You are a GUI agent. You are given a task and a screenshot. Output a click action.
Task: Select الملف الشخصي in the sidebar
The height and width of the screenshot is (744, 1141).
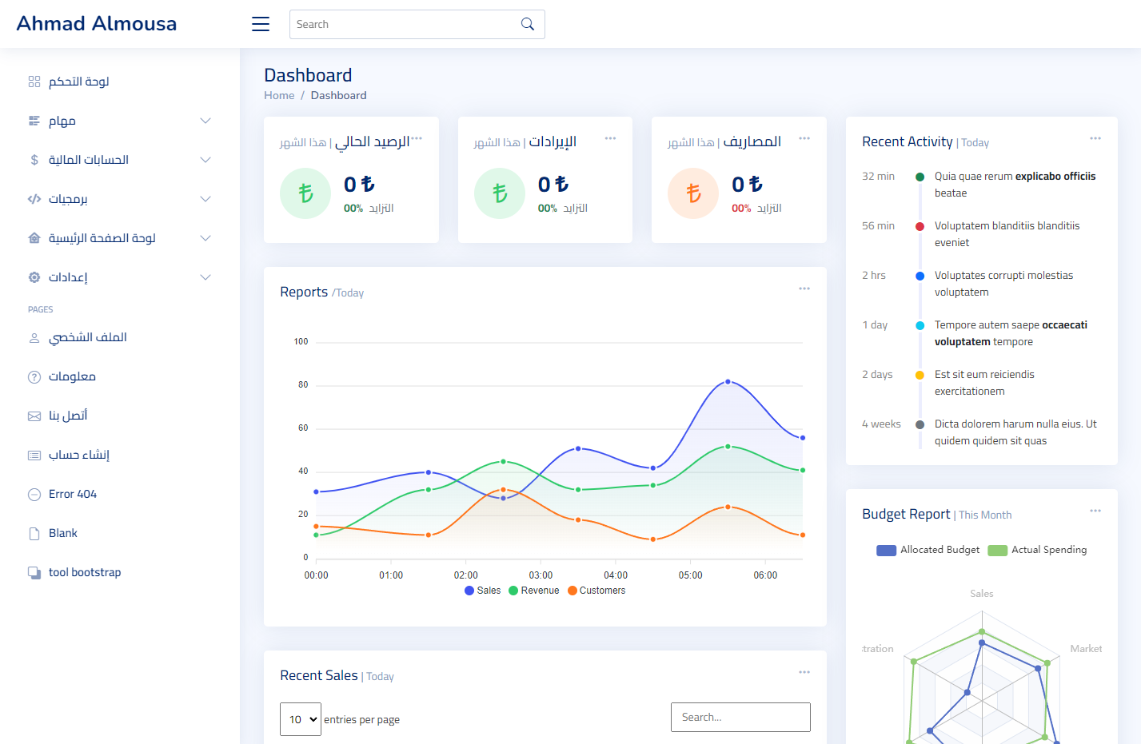(88, 337)
